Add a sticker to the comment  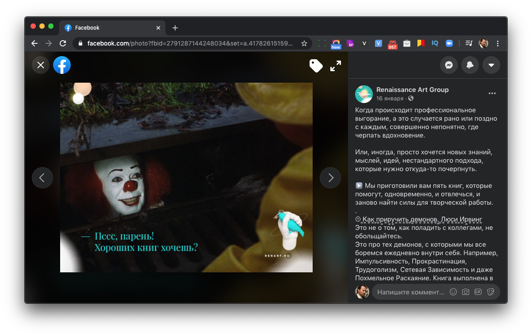(490, 292)
